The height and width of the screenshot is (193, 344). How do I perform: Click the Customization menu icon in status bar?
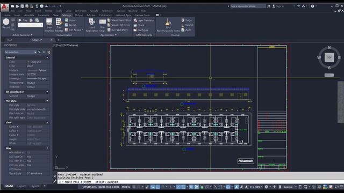(342, 187)
